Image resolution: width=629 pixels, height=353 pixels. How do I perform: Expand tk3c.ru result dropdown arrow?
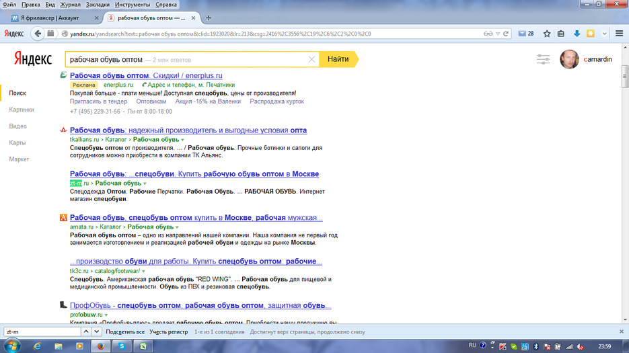(x=143, y=271)
